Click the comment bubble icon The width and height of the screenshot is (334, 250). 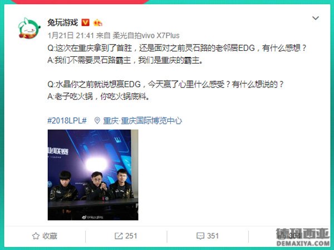200,236
